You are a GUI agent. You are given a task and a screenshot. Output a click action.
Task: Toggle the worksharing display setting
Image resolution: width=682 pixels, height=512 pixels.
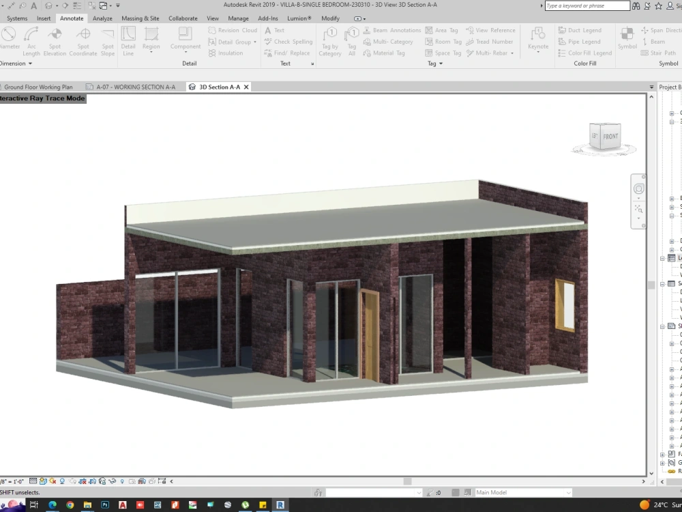click(132, 481)
